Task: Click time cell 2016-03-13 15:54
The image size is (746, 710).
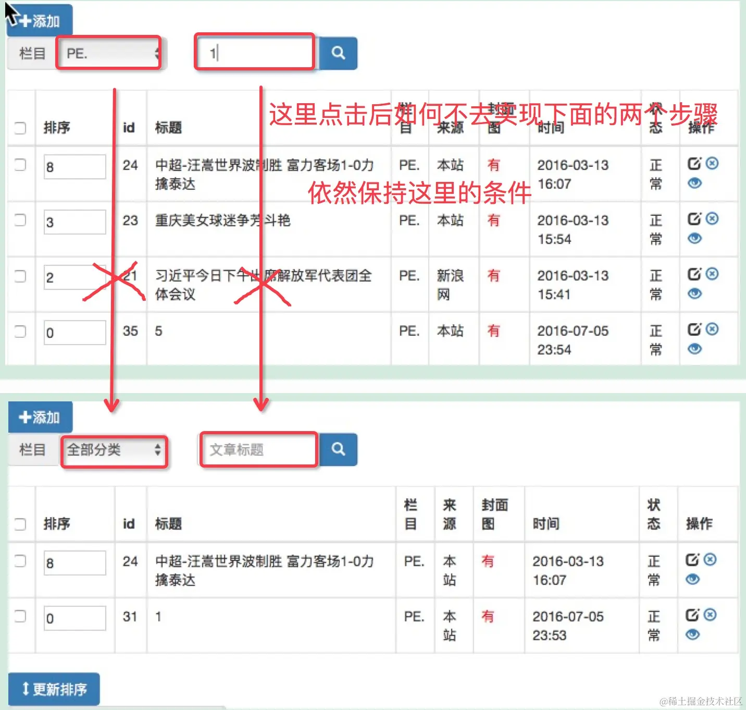Action: pyautogui.click(x=573, y=229)
